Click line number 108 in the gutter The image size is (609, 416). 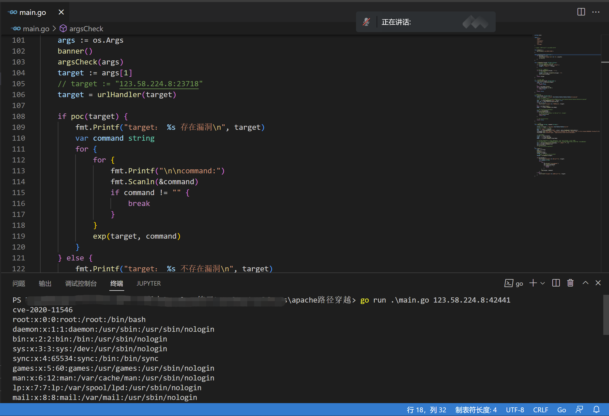tap(19, 116)
